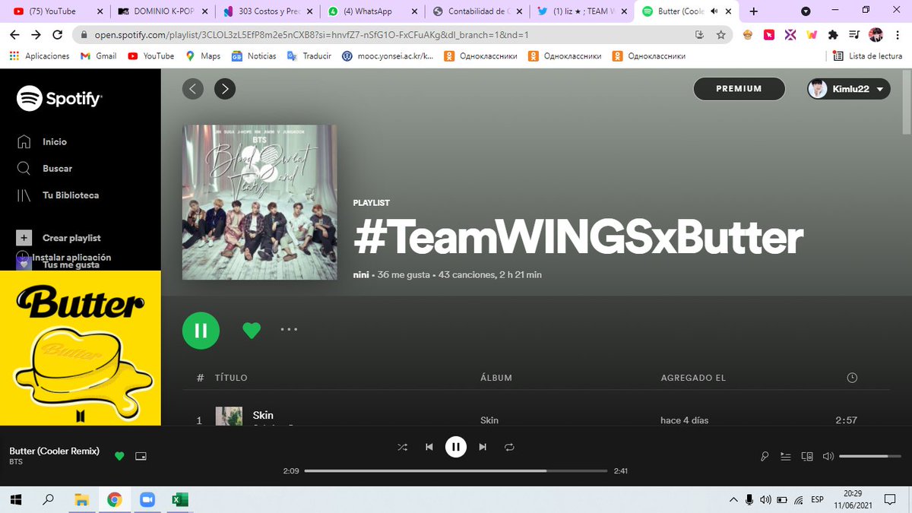Open the Chrome extensions puzzle icon
The height and width of the screenshot is (513, 912).
pyautogui.click(x=833, y=35)
